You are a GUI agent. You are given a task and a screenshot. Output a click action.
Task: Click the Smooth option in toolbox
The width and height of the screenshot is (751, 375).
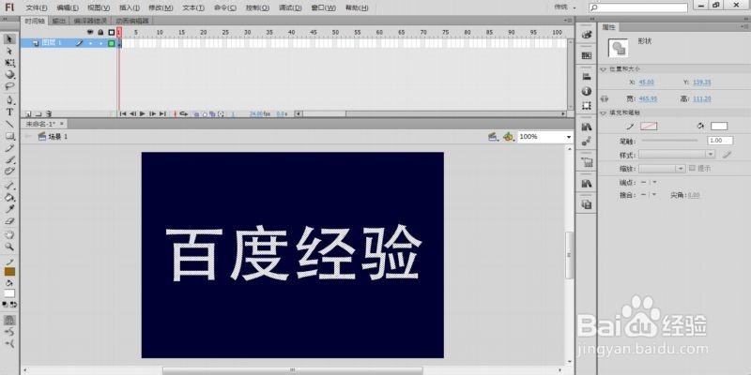click(9, 332)
